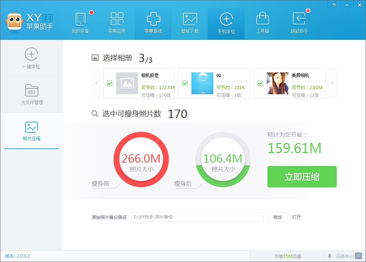
Task: Click 修改 to change the backup path
Action: tap(277, 217)
